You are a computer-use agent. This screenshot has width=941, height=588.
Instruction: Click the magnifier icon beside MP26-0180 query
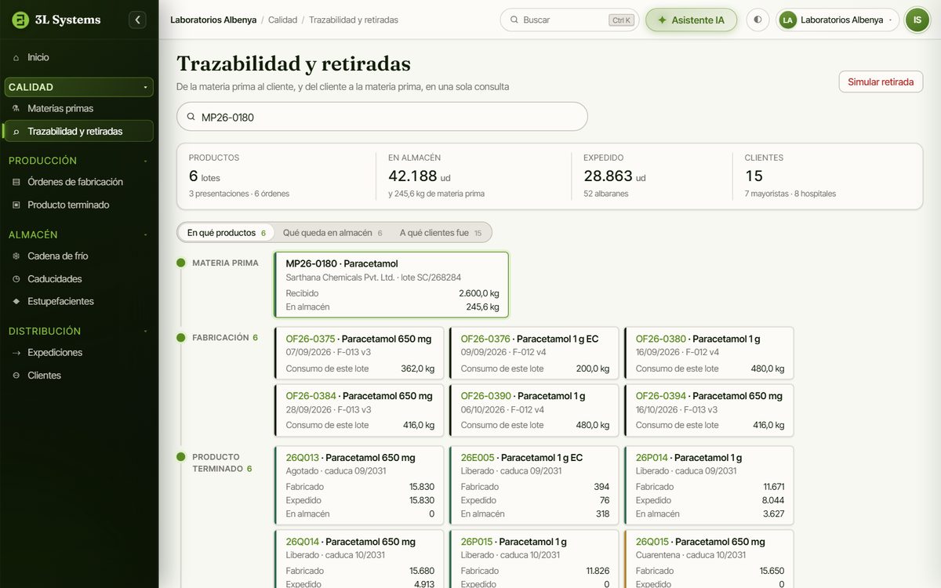pyautogui.click(x=191, y=117)
